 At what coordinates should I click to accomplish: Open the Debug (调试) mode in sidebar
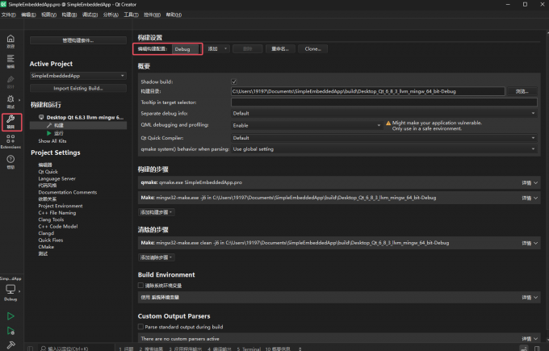(x=10, y=102)
